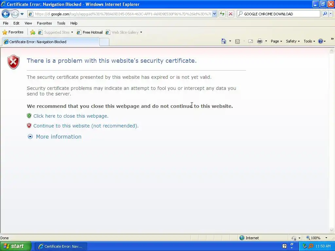Screen dimensions: 335x251
Task: Click the scrollbar down arrow
Action: tap(331, 230)
